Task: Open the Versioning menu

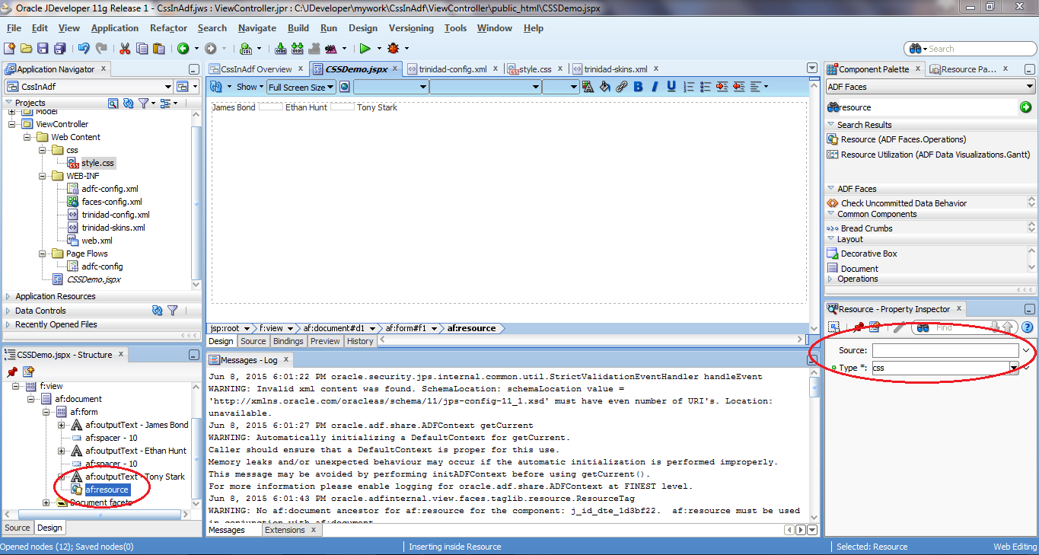Action: point(411,28)
